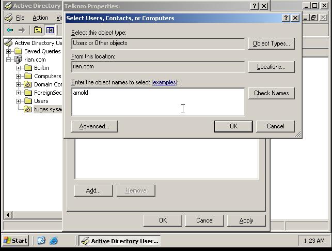Click the 1:23 AM system clock
The height and width of the screenshot is (251, 332).
(x=314, y=241)
